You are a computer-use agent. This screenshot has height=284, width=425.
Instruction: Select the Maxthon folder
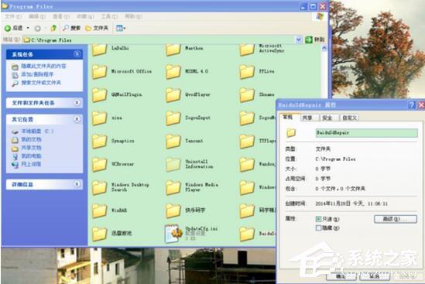(184, 49)
